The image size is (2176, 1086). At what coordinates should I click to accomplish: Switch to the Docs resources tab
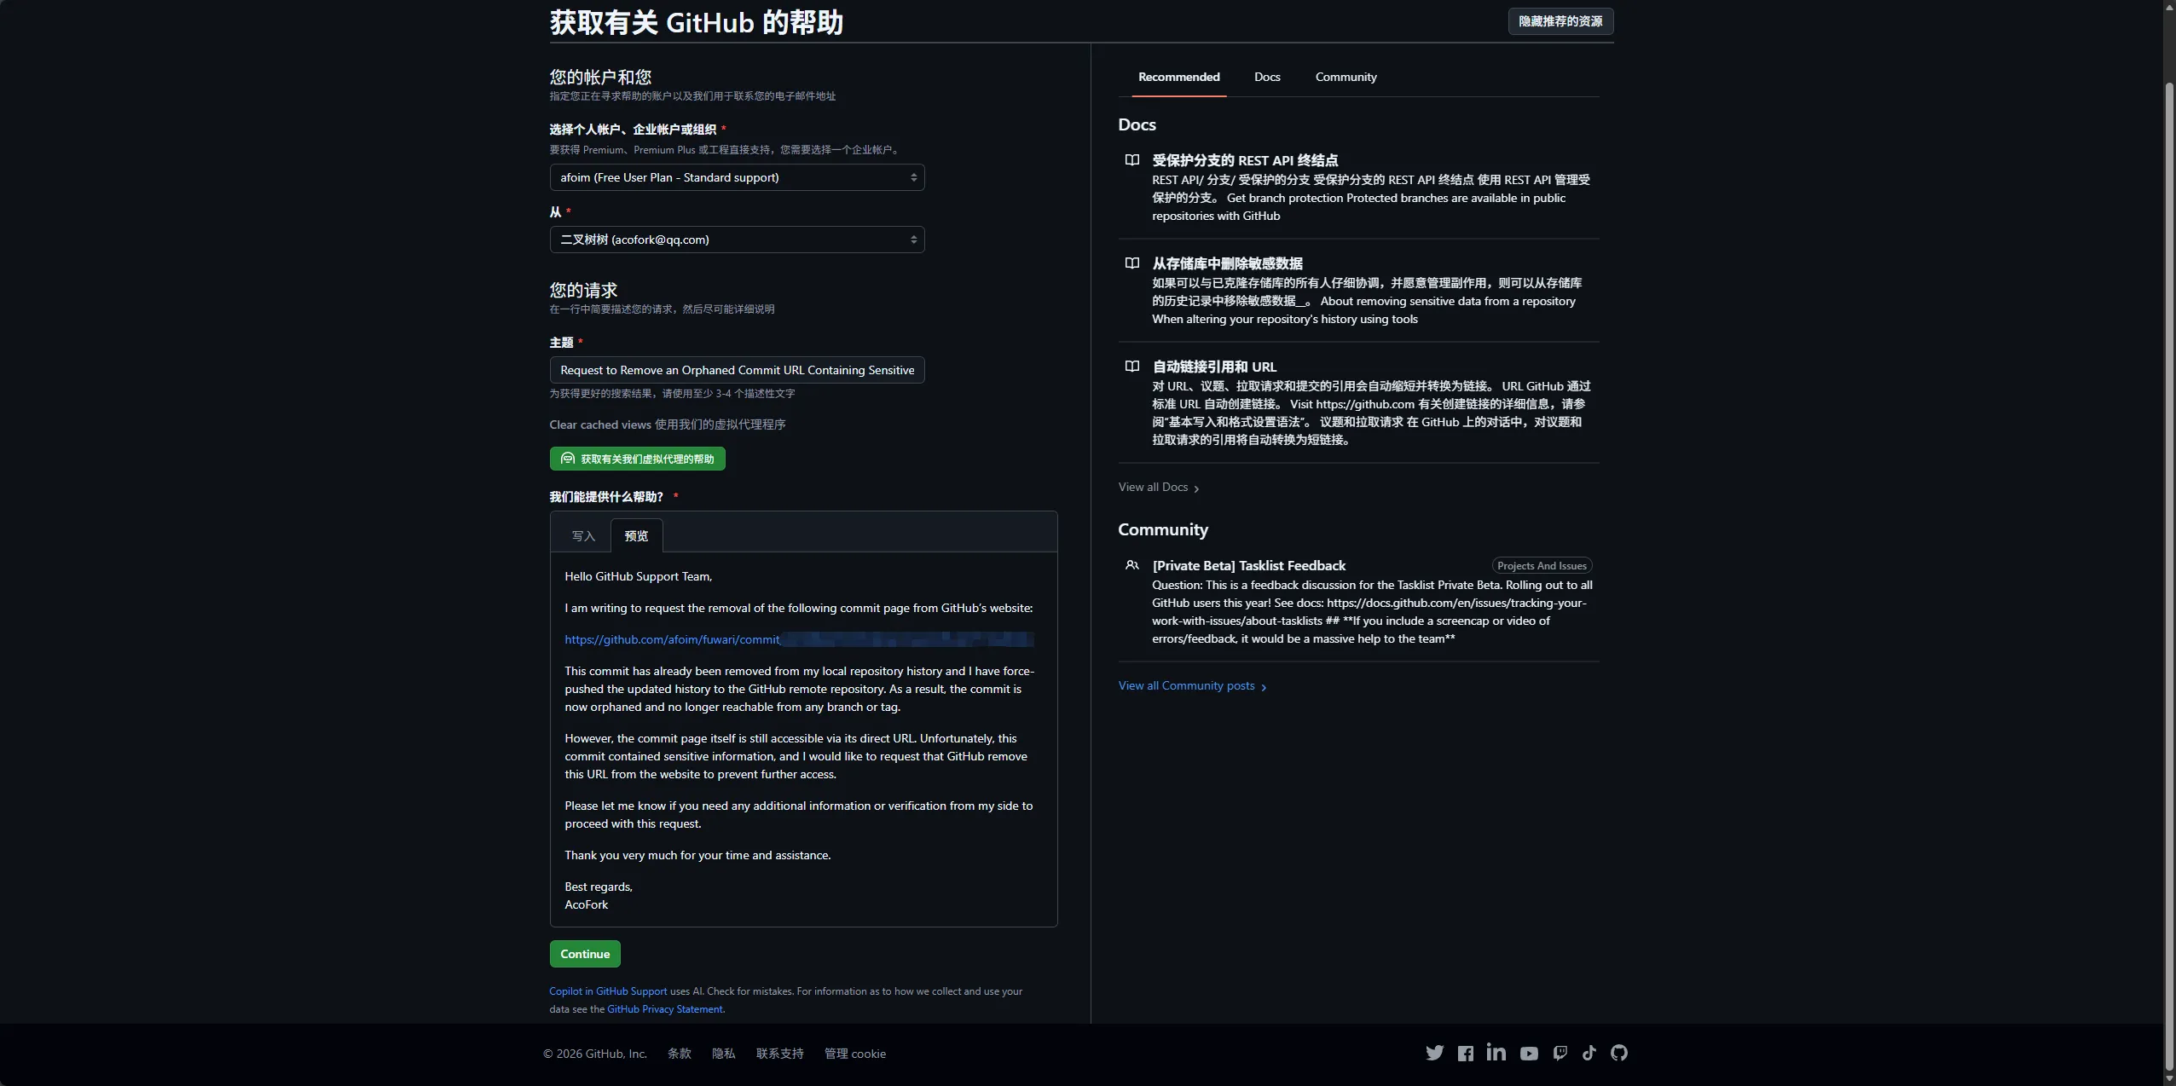click(x=1266, y=77)
